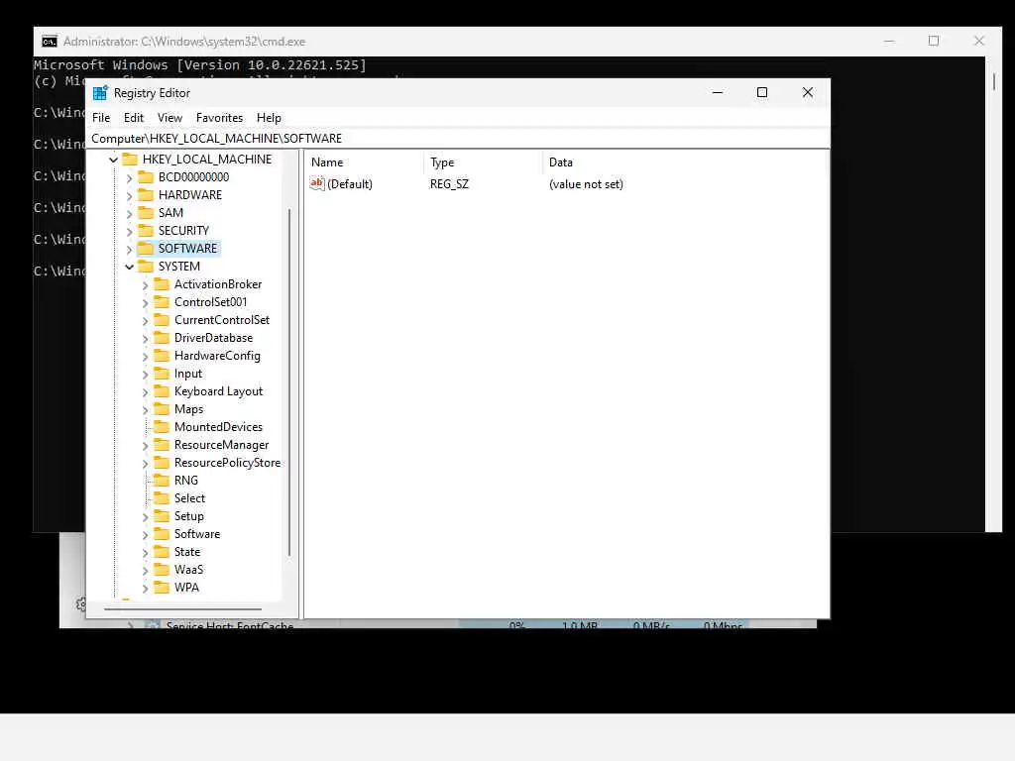Expand the DriverDatabase key
This screenshot has height=761, width=1015.
[145, 338]
